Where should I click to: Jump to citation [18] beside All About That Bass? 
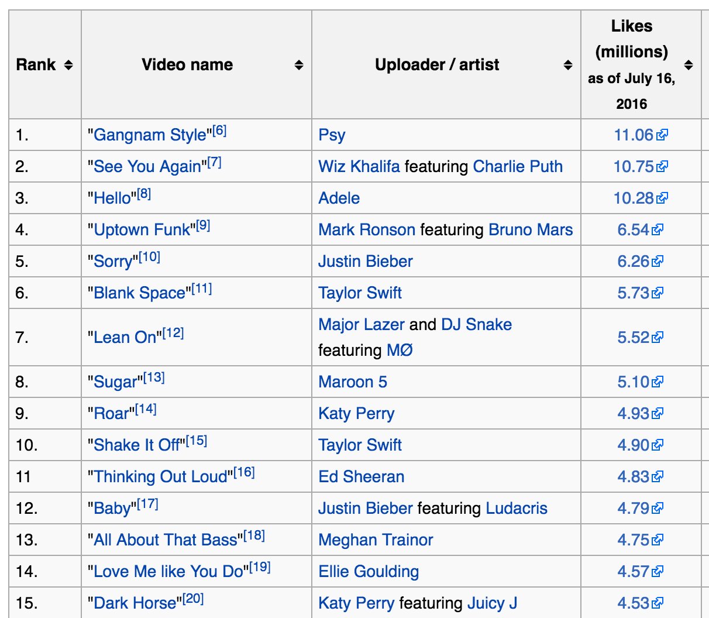[x=254, y=535]
